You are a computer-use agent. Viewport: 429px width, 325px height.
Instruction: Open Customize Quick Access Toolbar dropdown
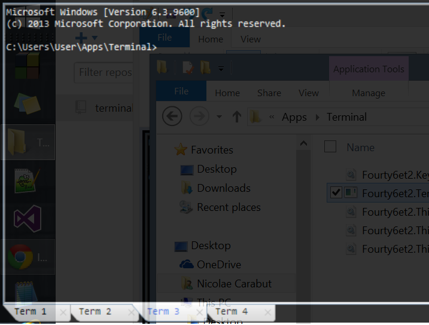click(221, 68)
